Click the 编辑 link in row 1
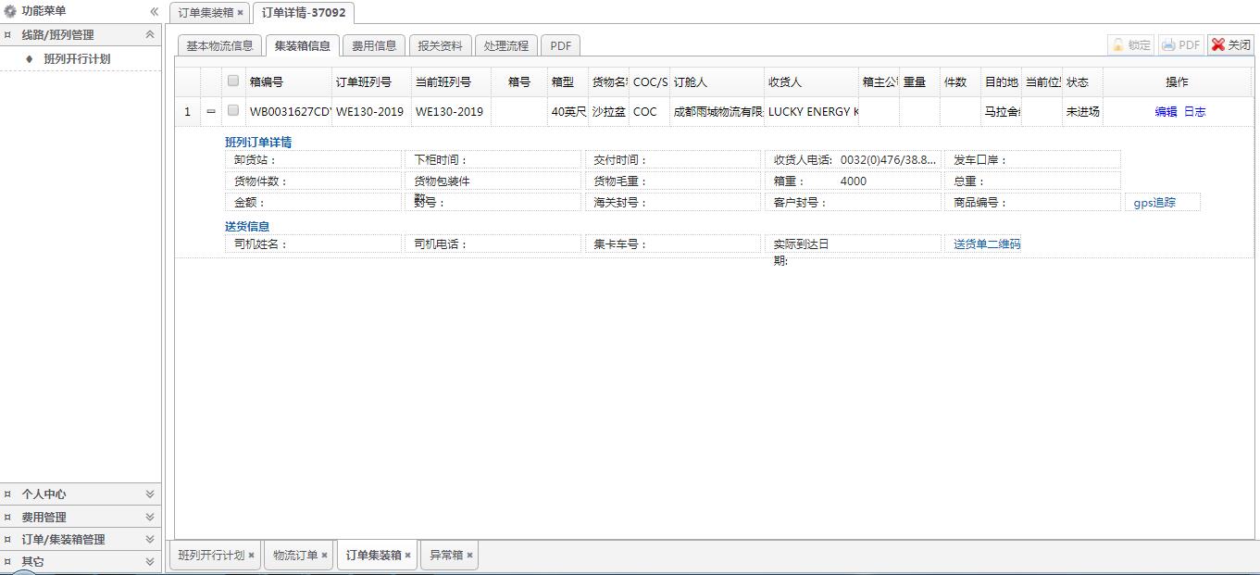Viewport: 1260px width, 575px height. click(1166, 112)
